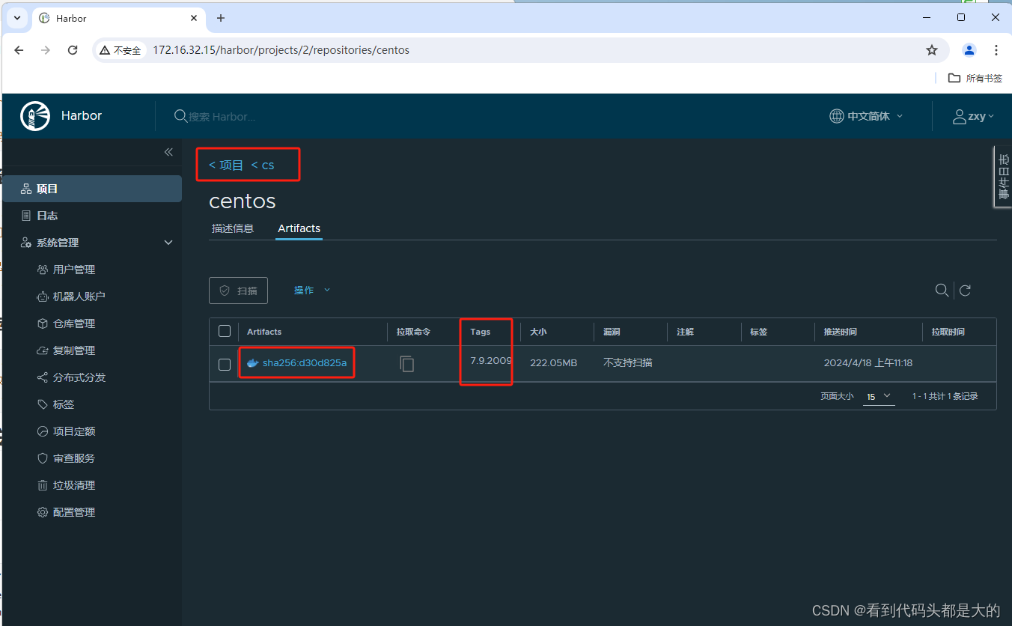Viewport: 1012px width, 626px height.
Task: Click the 系统管理 administration icon
Action: [x=26, y=243]
